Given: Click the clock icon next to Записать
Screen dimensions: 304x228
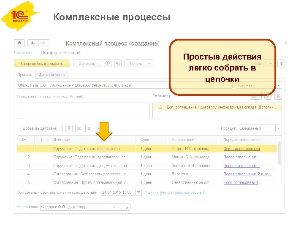Looking at the screenshot, I should 108,63.
